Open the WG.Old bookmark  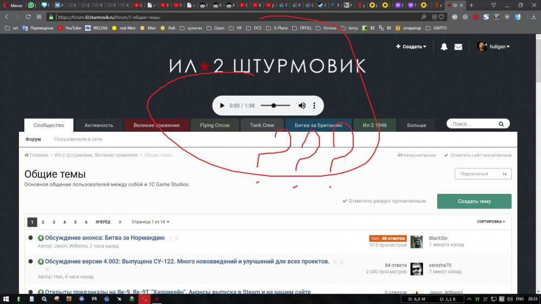tap(96, 28)
